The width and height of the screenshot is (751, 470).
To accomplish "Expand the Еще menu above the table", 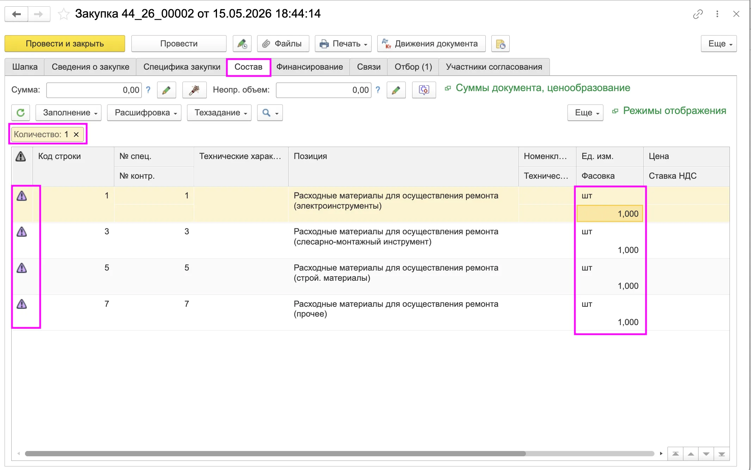I will click(x=585, y=113).
